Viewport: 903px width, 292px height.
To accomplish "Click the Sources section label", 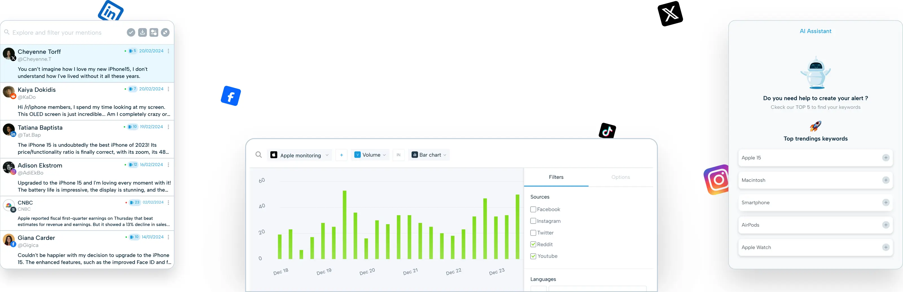I will pos(540,197).
